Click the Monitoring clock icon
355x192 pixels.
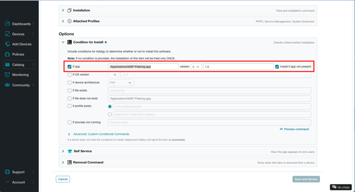point(7,75)
